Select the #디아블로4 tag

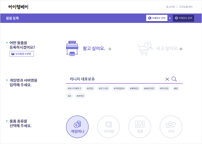click(119, 88)
